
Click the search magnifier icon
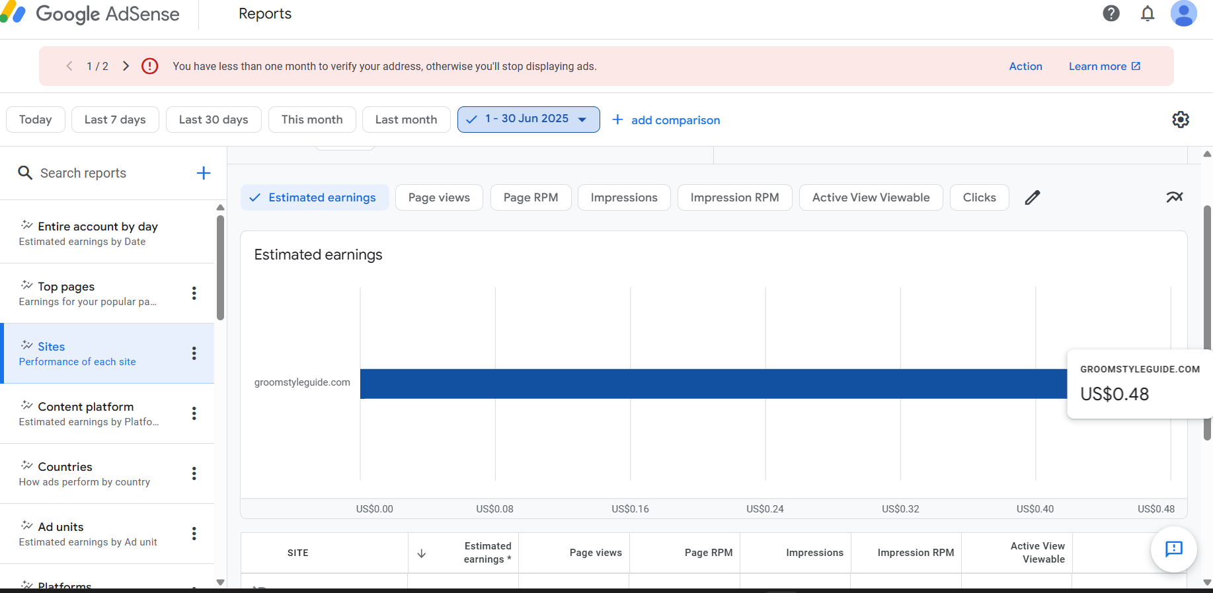click(25, 173)
